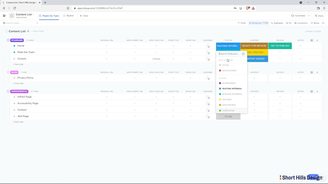Image resolution: width=328 pixels, height=184 pixels.
Task: Expand the search tasks options chevron
Action: coord(37,23)
